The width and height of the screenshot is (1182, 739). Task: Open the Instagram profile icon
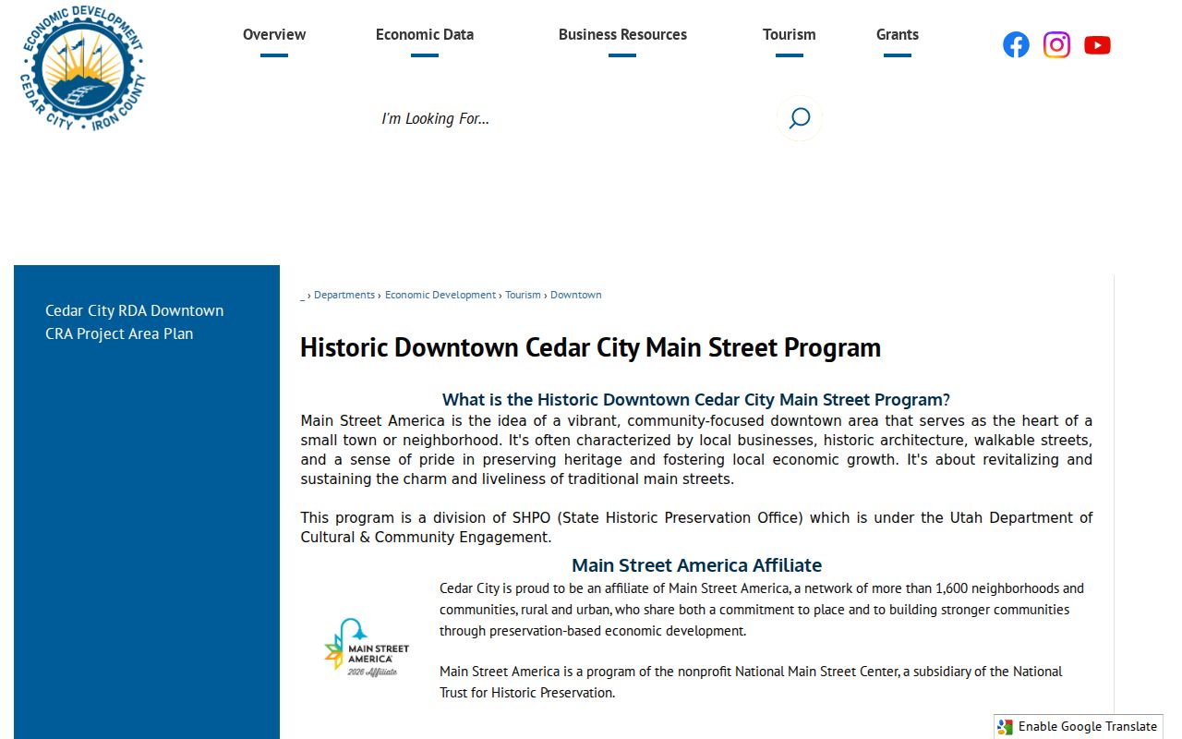(1056, 44)
